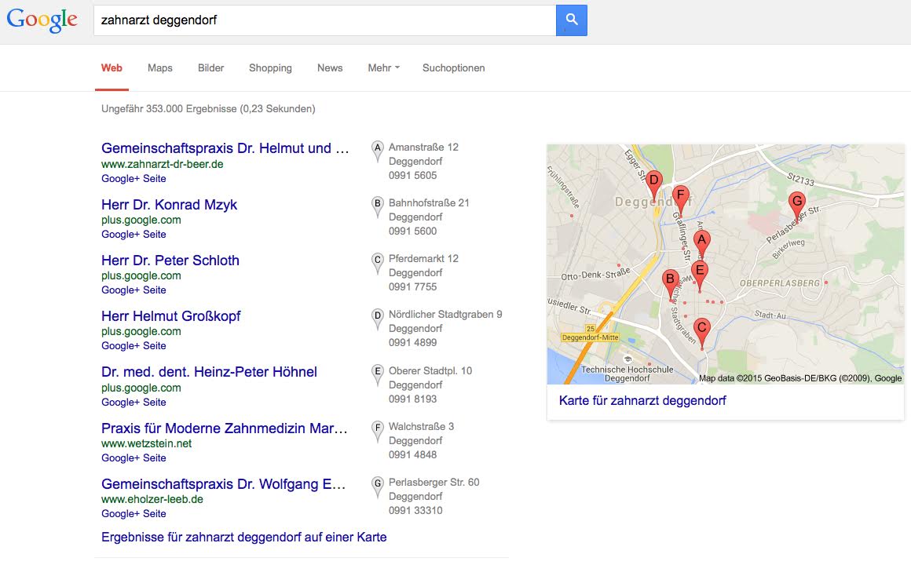Click the blue search magnifier button
This screenshot has height=565, width=911.
571,20
